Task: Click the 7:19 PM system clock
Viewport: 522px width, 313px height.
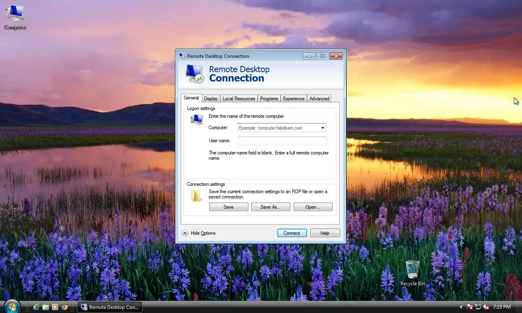Action: pos(502,307)
